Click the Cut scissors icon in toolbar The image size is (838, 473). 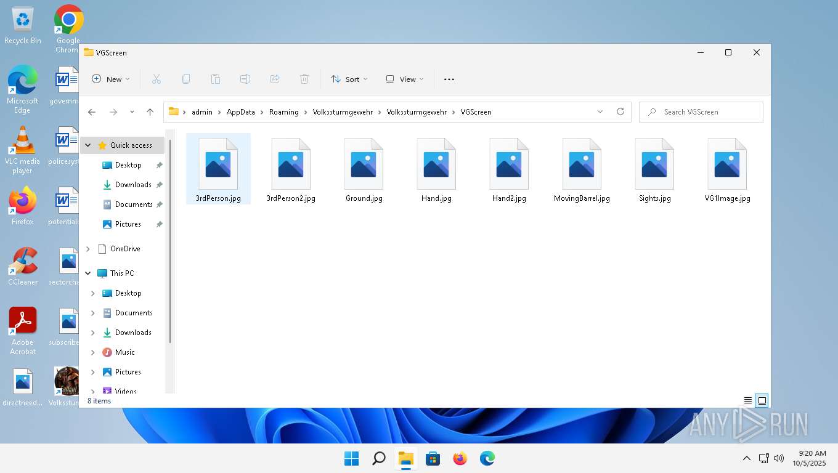click(x=156, y=79)
